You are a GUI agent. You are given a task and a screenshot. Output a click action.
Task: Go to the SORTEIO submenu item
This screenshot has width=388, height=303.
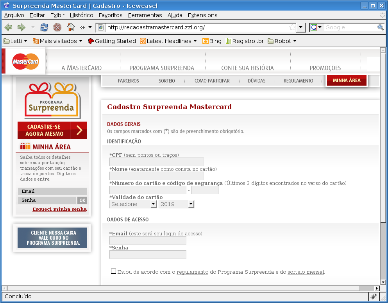point(167,81)
